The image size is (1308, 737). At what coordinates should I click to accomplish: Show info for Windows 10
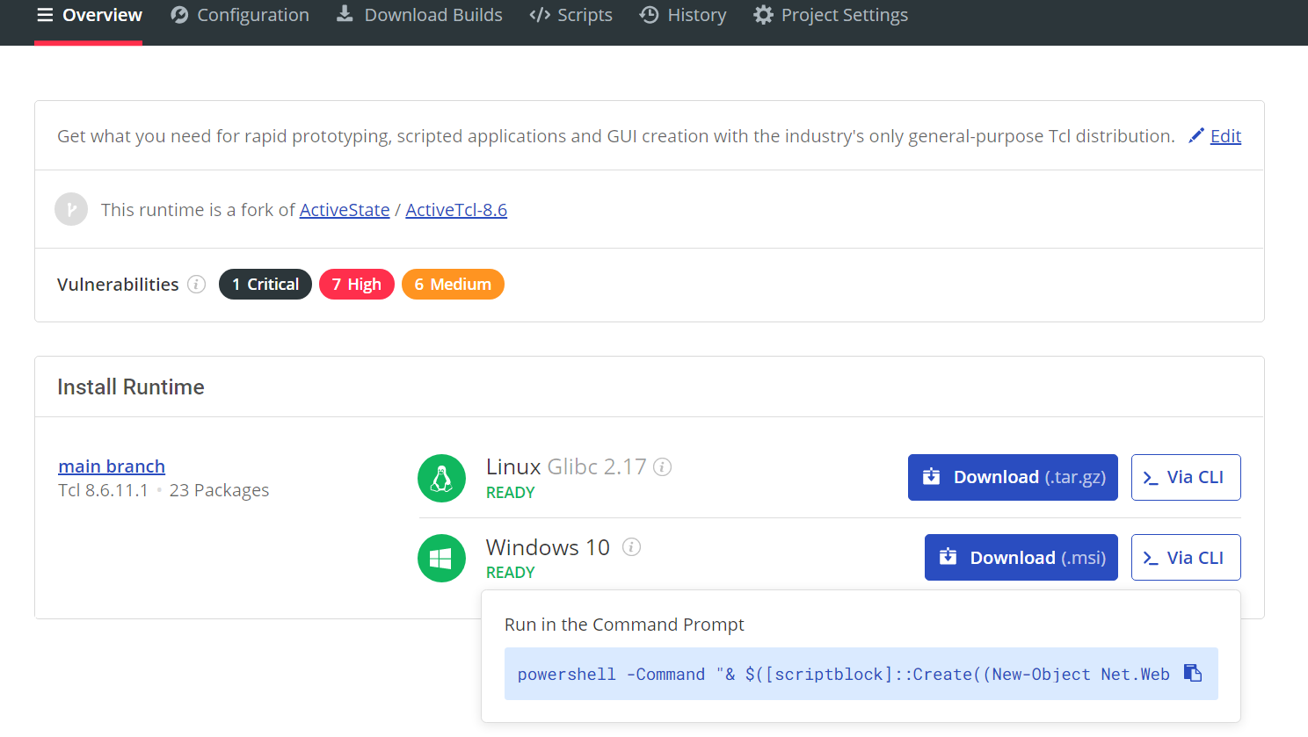click(631, 546)
